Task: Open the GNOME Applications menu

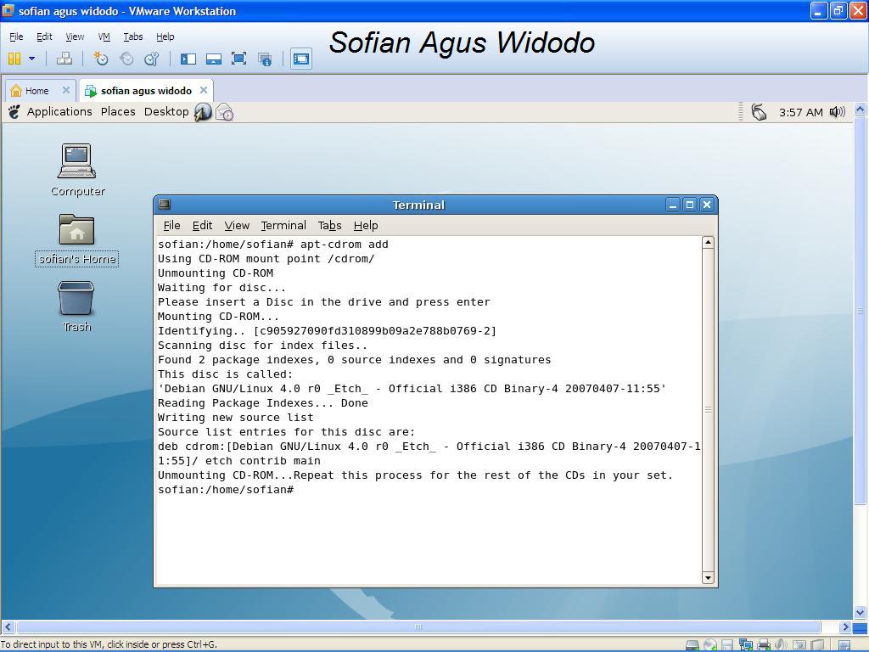Action: pos(59,111)
